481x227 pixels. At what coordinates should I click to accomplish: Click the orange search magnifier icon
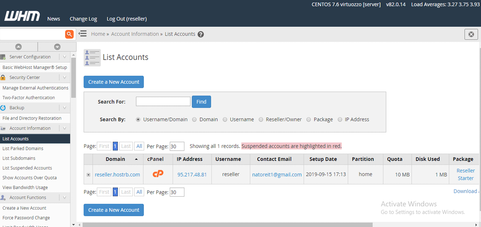click(x=69, y=34)
